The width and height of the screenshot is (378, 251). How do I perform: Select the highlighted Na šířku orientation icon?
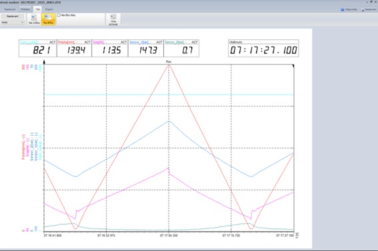pyautogui.click(x=48, y=19)
